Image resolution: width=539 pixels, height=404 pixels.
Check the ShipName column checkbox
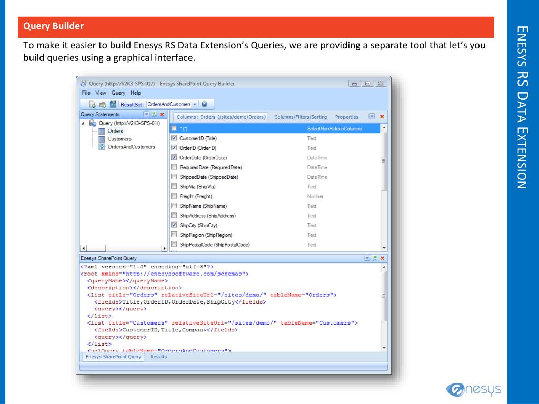click(x=174, y=206)
